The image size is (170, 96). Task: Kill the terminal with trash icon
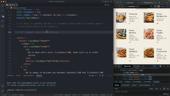(x=103, y=75)
